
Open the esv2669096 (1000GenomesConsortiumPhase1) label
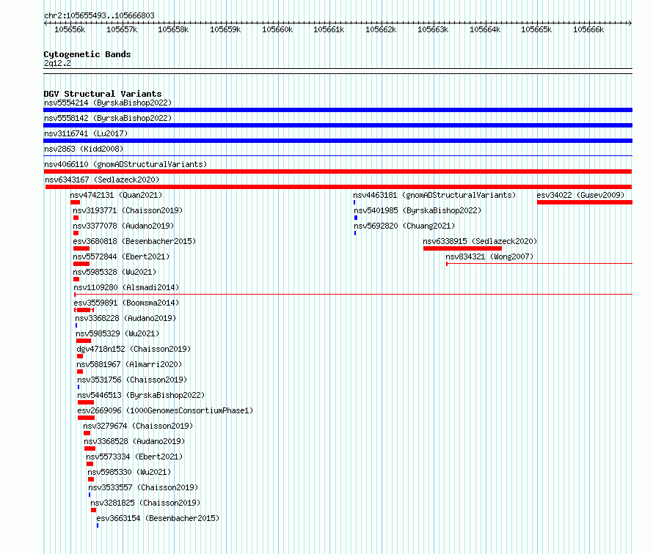pos(165,410)
